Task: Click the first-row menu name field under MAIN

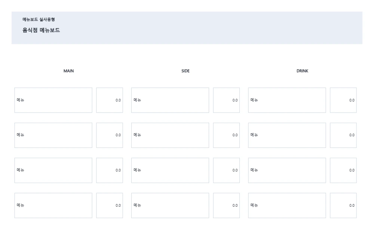Action: tap(53, 100)
